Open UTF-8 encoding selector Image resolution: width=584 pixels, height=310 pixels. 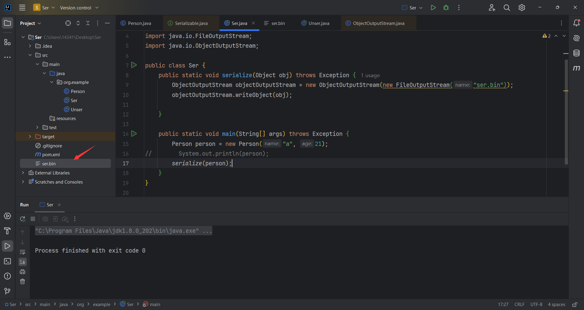click(x=536, y=304)
